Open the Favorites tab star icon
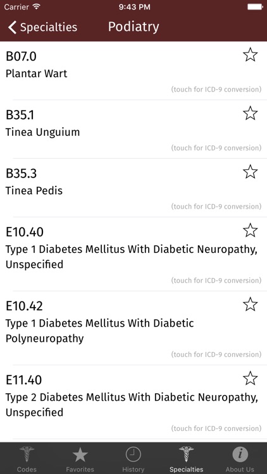267x474 pixels. point(80,455)
